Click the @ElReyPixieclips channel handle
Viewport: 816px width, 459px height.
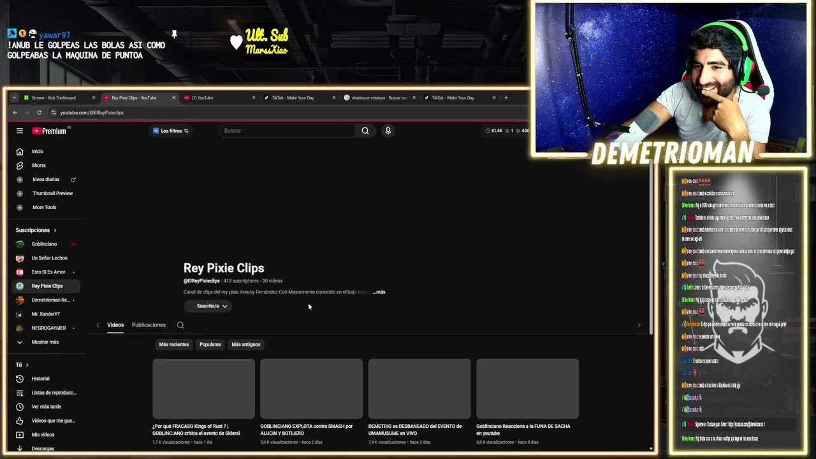(201, 281)
